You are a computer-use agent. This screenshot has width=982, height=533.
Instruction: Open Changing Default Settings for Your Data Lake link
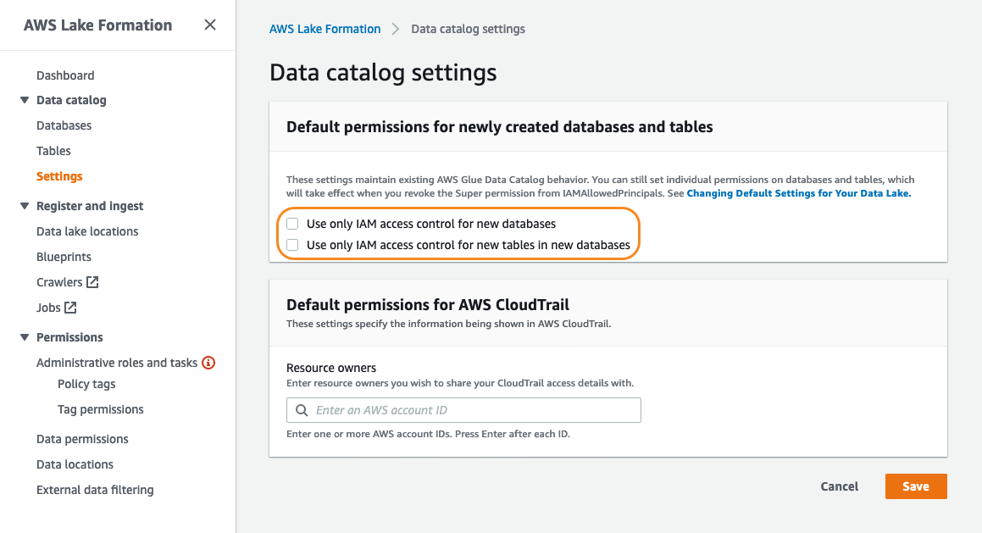797,193
